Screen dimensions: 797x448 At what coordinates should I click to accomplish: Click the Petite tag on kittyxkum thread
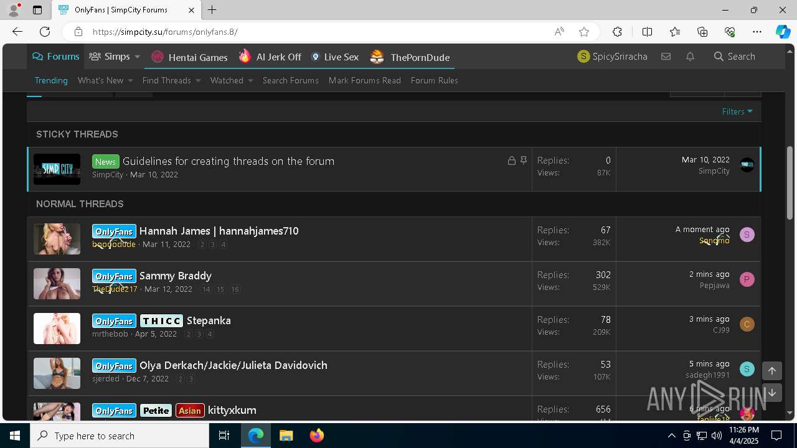156,411
